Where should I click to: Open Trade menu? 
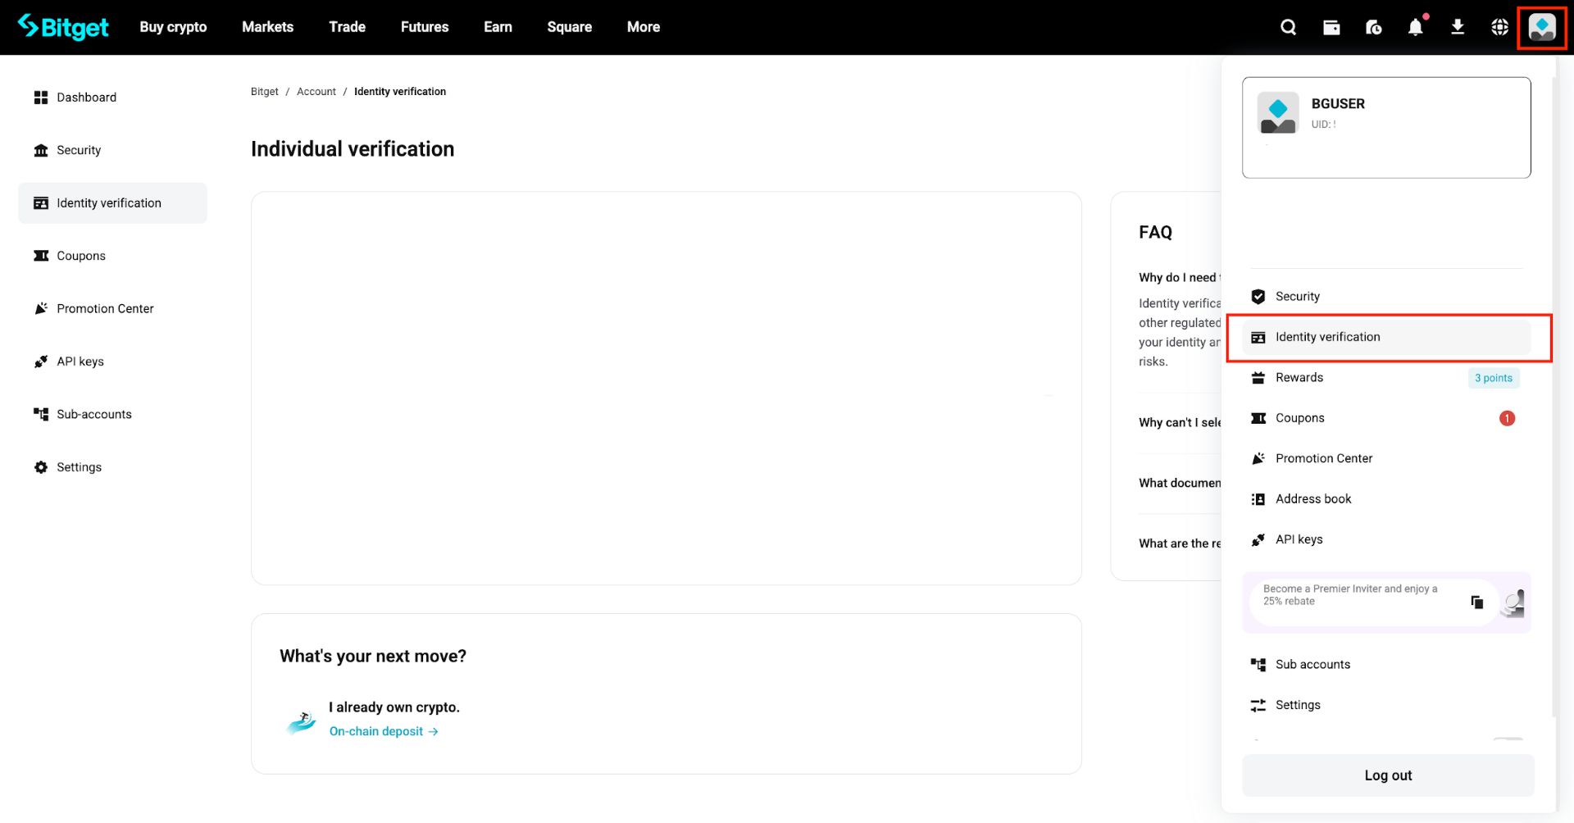coord(347,27)
